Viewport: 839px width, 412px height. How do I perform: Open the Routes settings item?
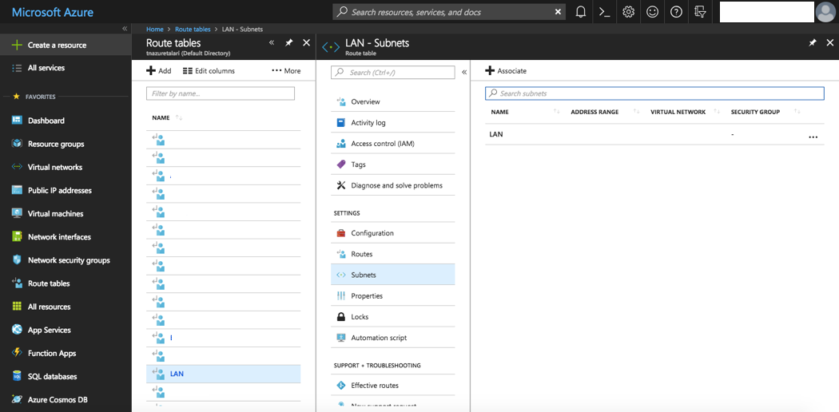coord(361,254)
